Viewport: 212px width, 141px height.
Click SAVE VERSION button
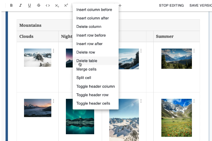coord(201,5)
